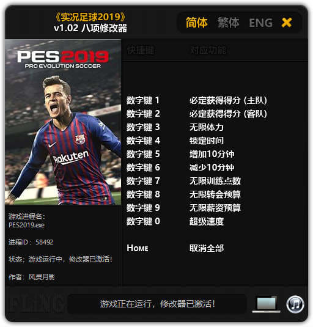Click 减少10分钟 function

[x=212, y=167]
